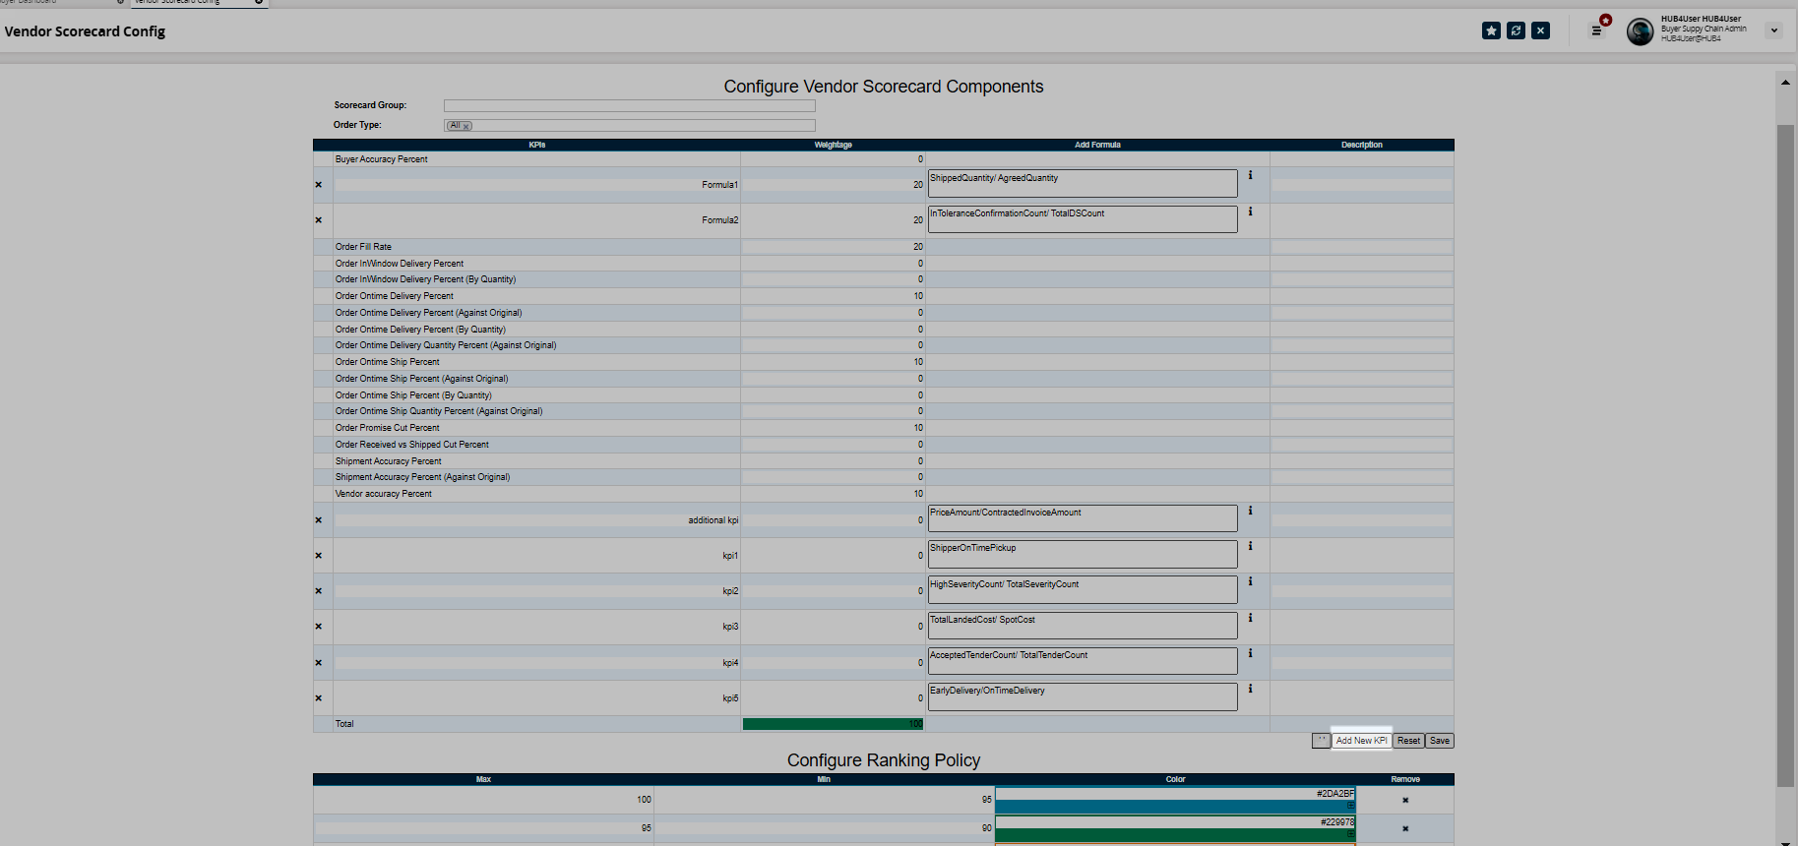
Task: Open the #229978 green color picker
Action: pos(1174,834)
